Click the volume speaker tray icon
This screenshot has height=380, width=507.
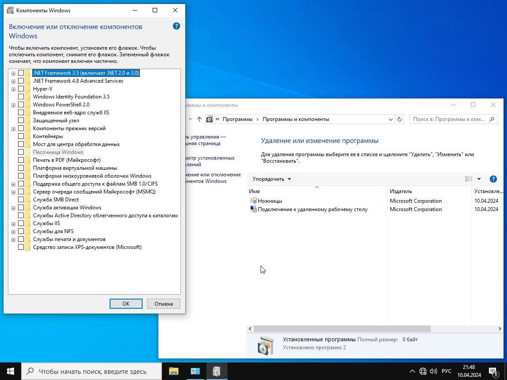pos(433,371)
